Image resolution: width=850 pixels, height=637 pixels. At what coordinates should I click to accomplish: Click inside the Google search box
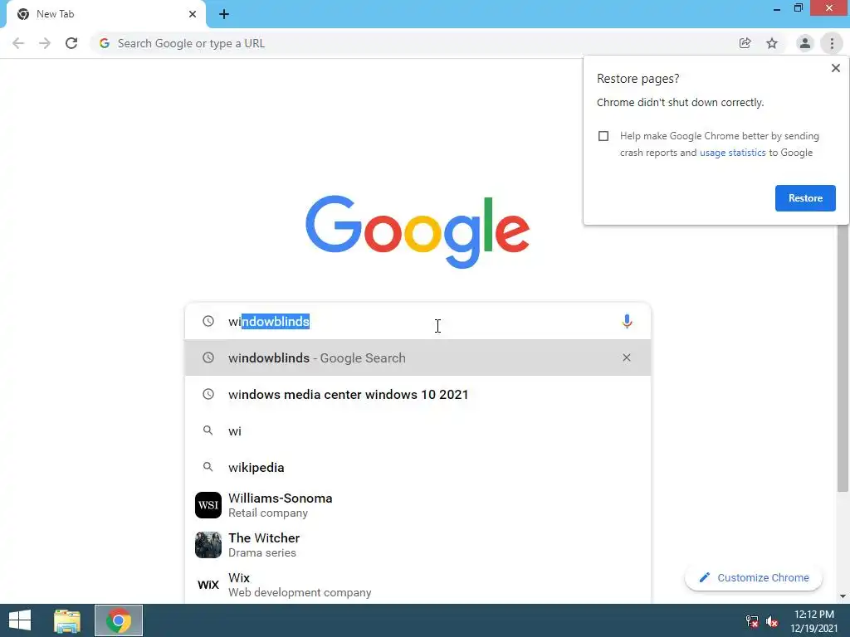418,321
